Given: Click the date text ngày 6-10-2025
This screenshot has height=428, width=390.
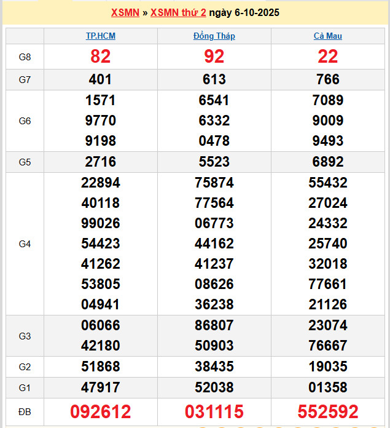Looking at the screenshot, I should coord(244,12).
